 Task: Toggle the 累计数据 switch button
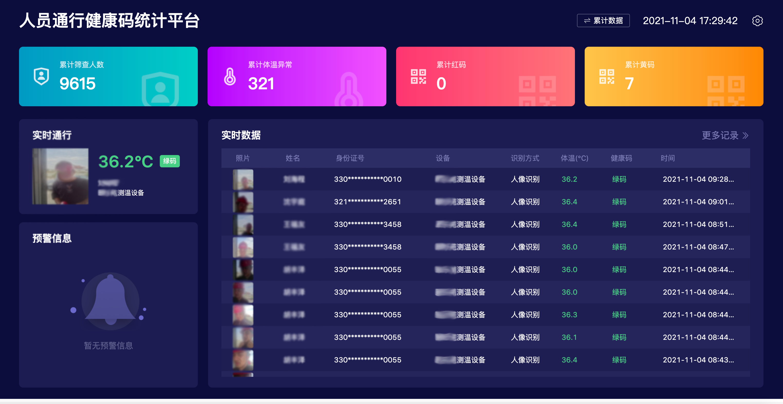(x=603, y=21)
